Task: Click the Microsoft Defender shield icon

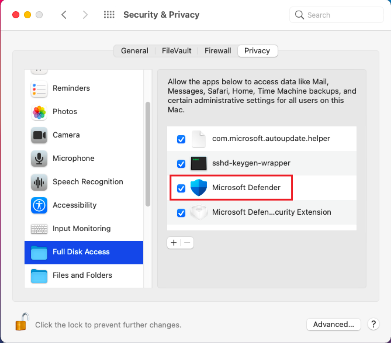Action: (x=199, y=188)
